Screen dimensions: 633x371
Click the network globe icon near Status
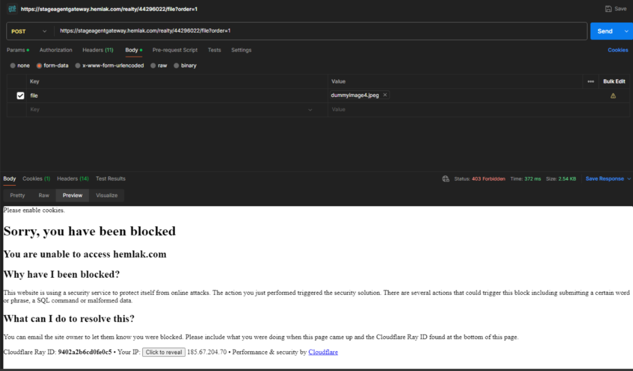point(446,179)
